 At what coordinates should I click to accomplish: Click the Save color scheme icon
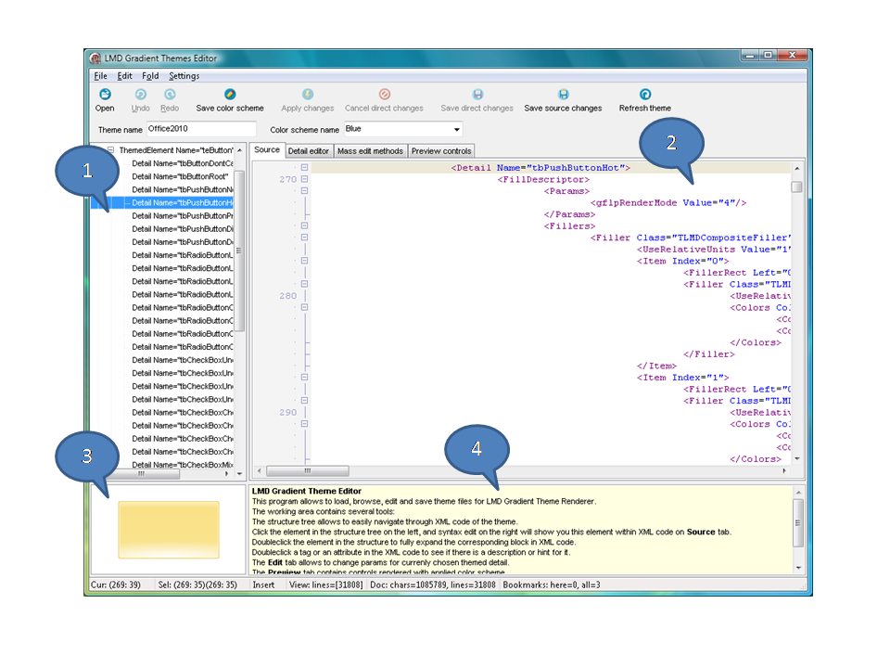click(230, 95)
